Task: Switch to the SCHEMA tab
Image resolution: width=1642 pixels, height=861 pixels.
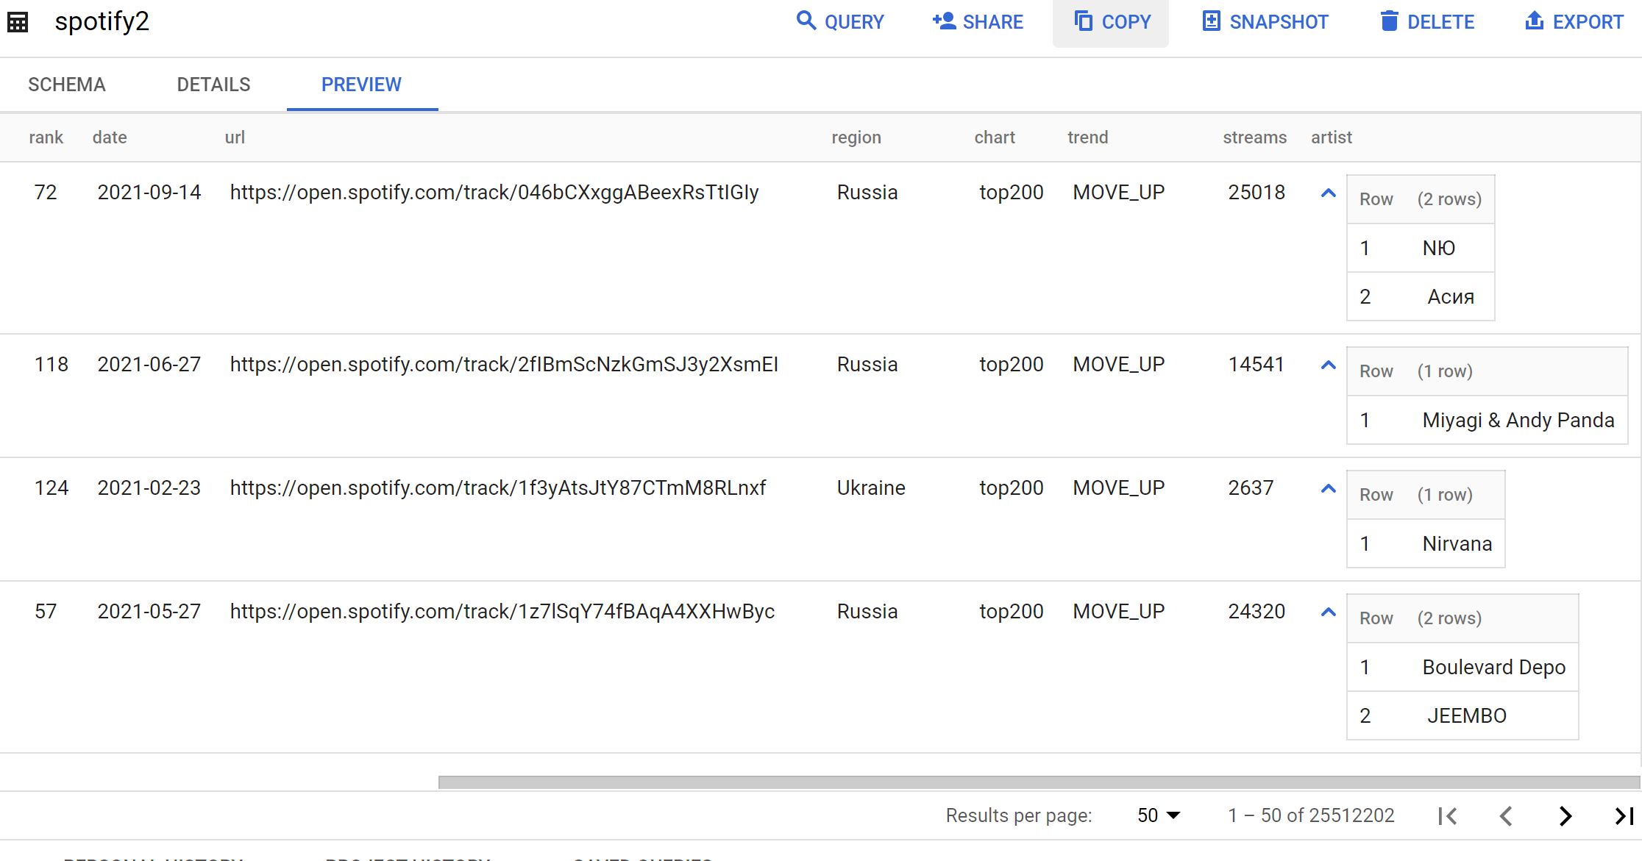Action: click(67, 85)
